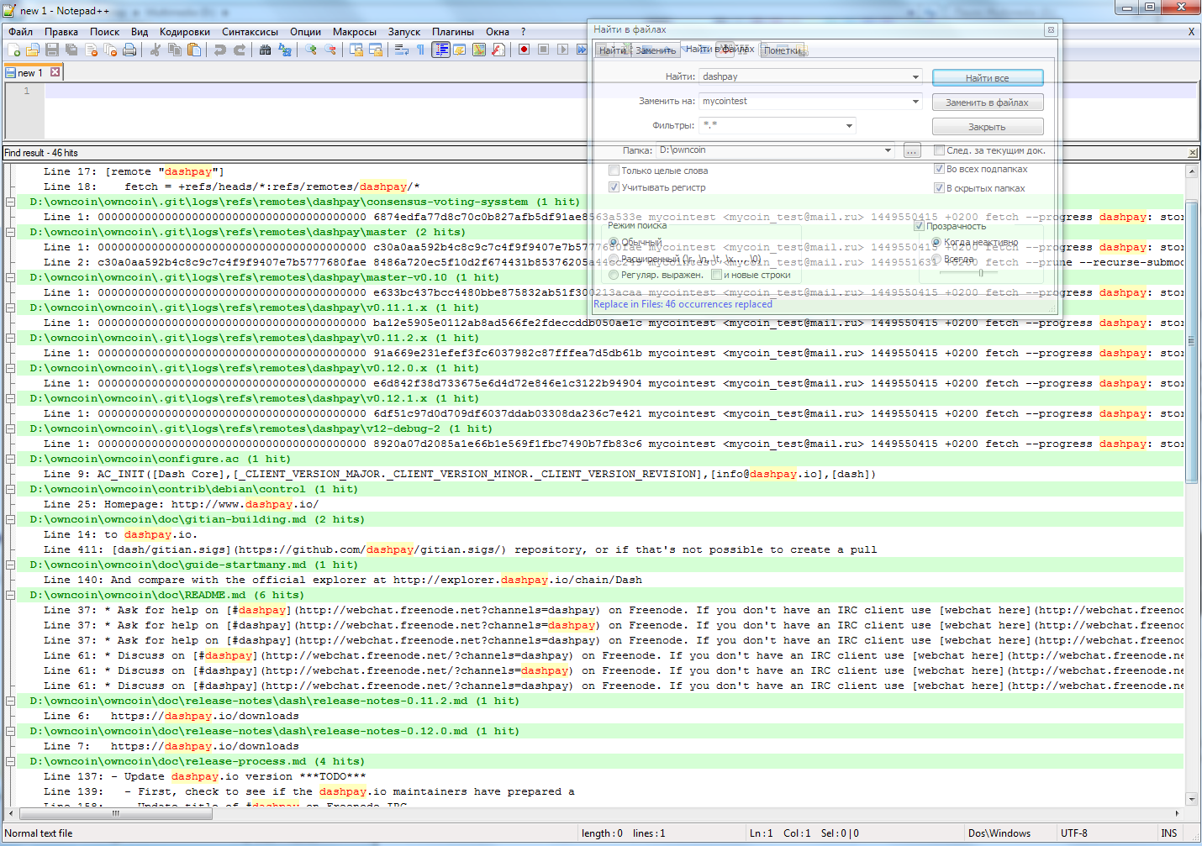Image resolution: width=1202 pixels, height=846 pixels.
Task: Click the 'Закрыть' button
Action: (x=988, y=126)
